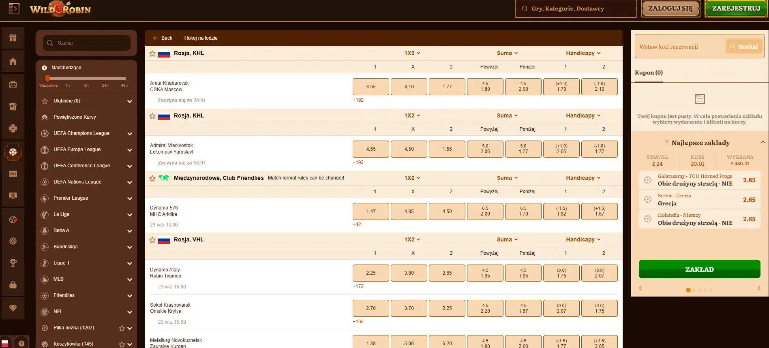Open the lock icon in left sidebar
The height and width of the screenshot is (348, 769).
click(x=13, y=285)
